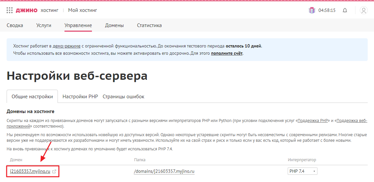Click the gift box icon
The width and height of the screenshot is (374, 182).
(x=312, y=10)
